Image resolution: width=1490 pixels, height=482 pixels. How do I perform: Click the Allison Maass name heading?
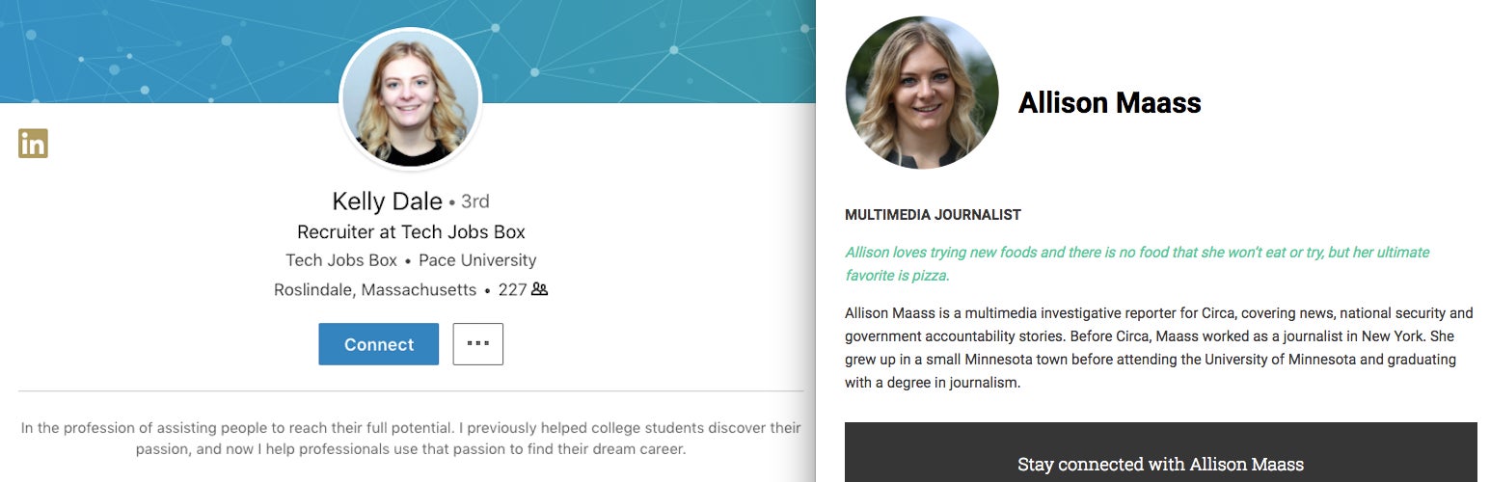tap(1109, 103)
